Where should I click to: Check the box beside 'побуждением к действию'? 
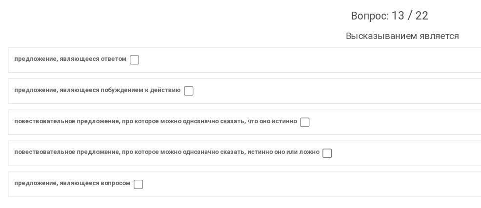(189, 91)
